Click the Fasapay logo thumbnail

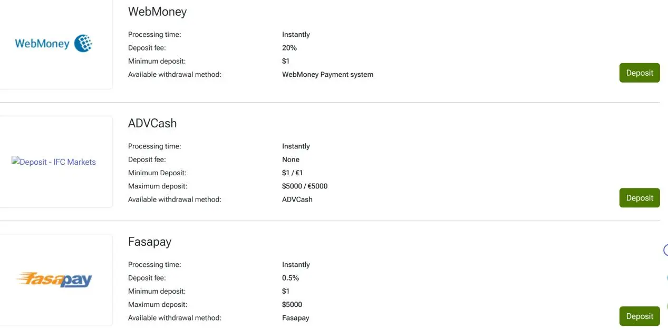tap(54, 279)
